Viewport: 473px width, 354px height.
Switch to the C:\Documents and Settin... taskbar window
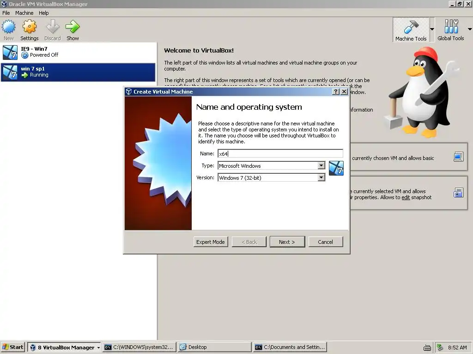tap(290, 347)
